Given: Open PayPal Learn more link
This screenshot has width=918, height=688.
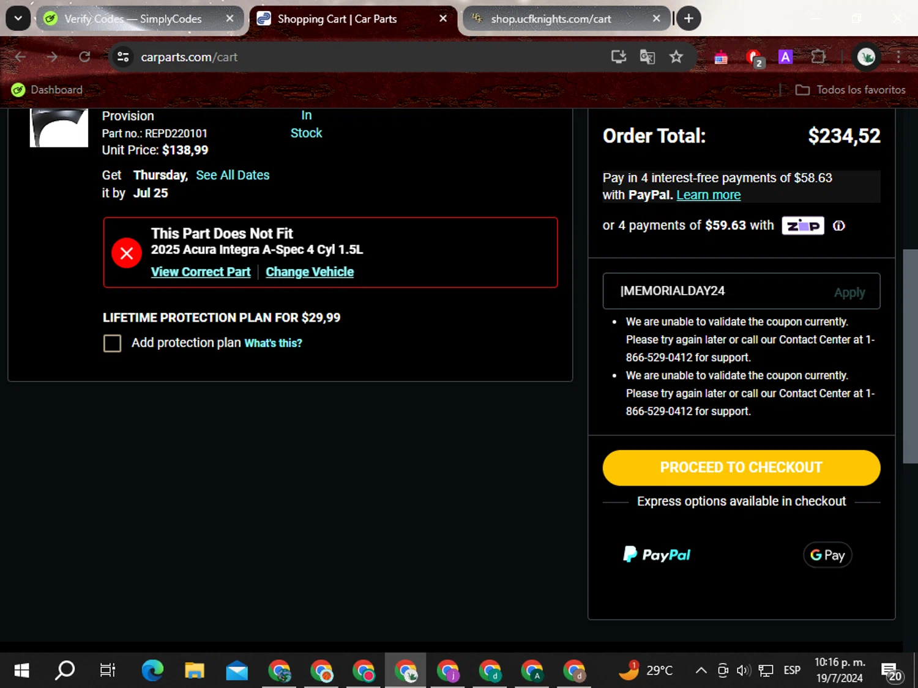Looking at the screenshot, I should pyautogui.click(x=709, y=195).
